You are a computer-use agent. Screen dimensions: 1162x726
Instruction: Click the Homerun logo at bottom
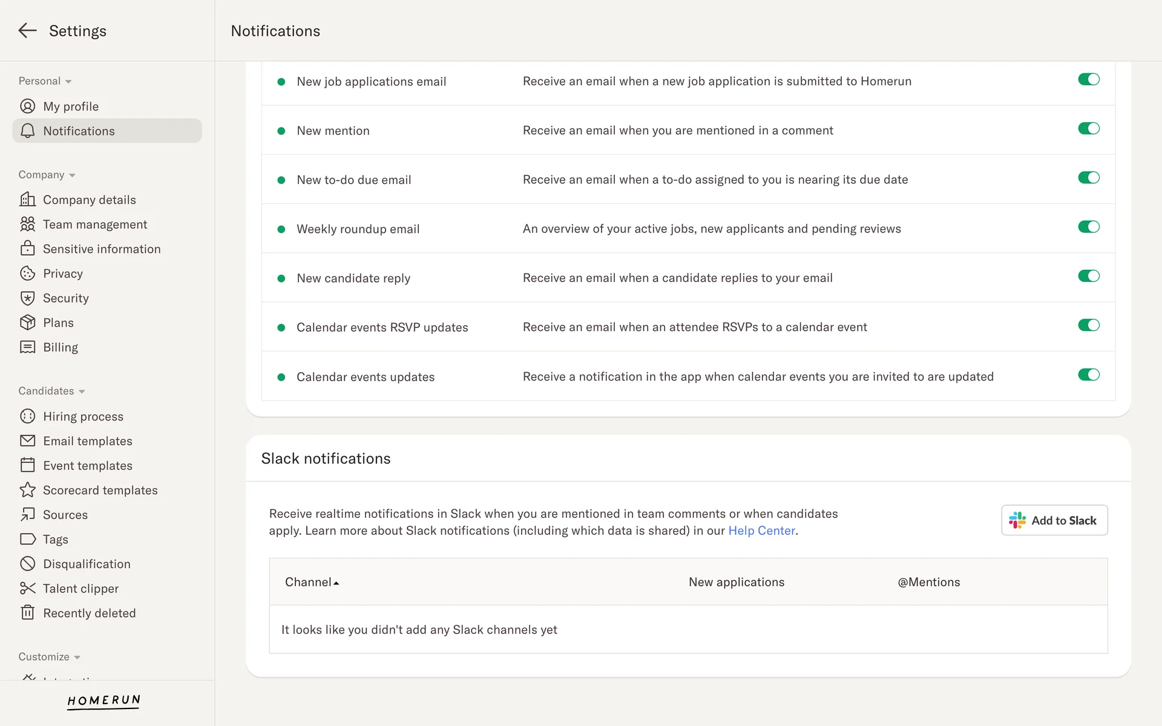pos(103,701)
